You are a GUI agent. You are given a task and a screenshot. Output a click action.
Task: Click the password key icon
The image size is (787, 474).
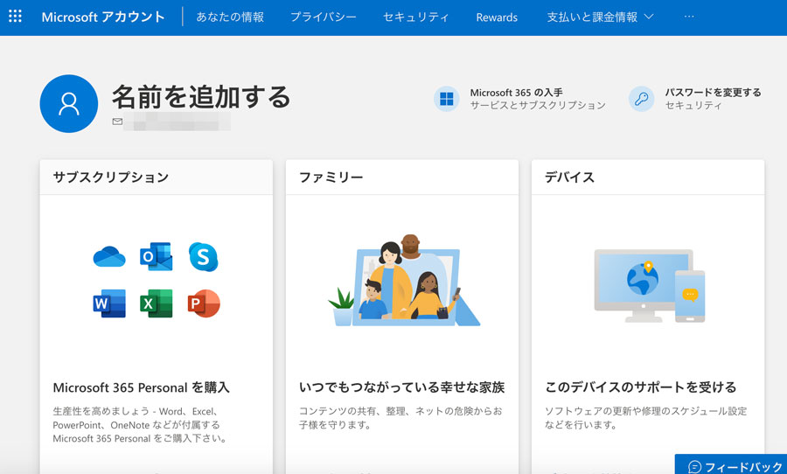642,99
